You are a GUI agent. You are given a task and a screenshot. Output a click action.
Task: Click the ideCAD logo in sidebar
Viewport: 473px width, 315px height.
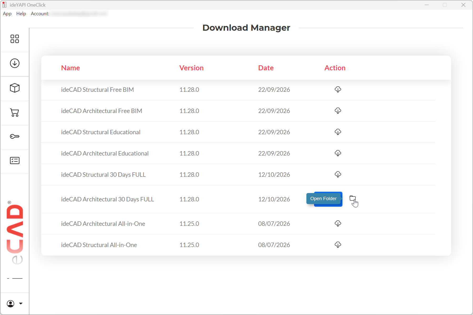point(15,233)
